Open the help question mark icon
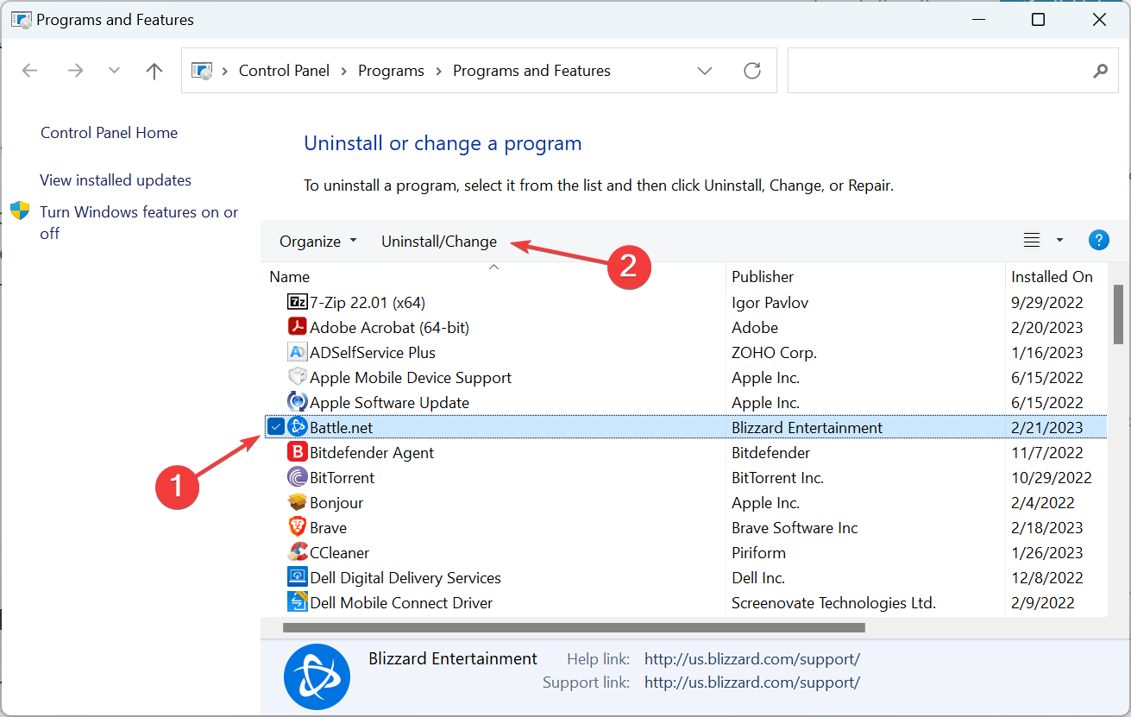The width and height of the screenshot is (1131, 717). [x=1098, y=241]
